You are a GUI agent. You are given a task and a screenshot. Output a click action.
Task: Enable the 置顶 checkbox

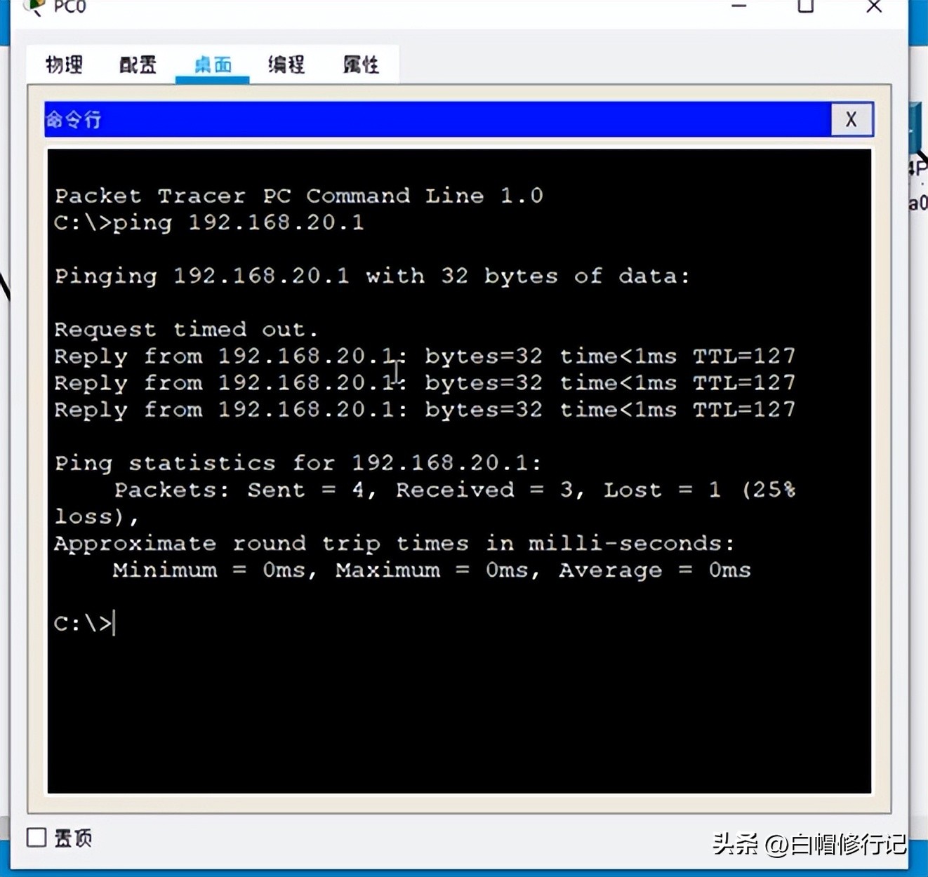[37, 837]
